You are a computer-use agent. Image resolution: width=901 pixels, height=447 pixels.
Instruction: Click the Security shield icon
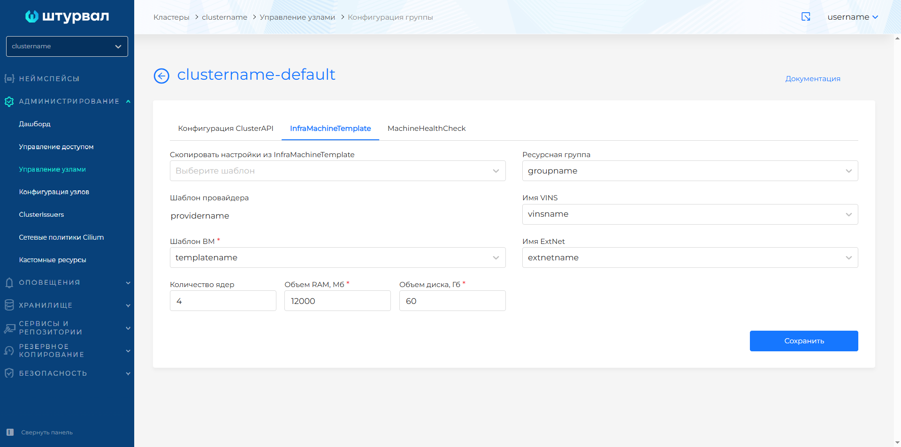click(9, 373)
